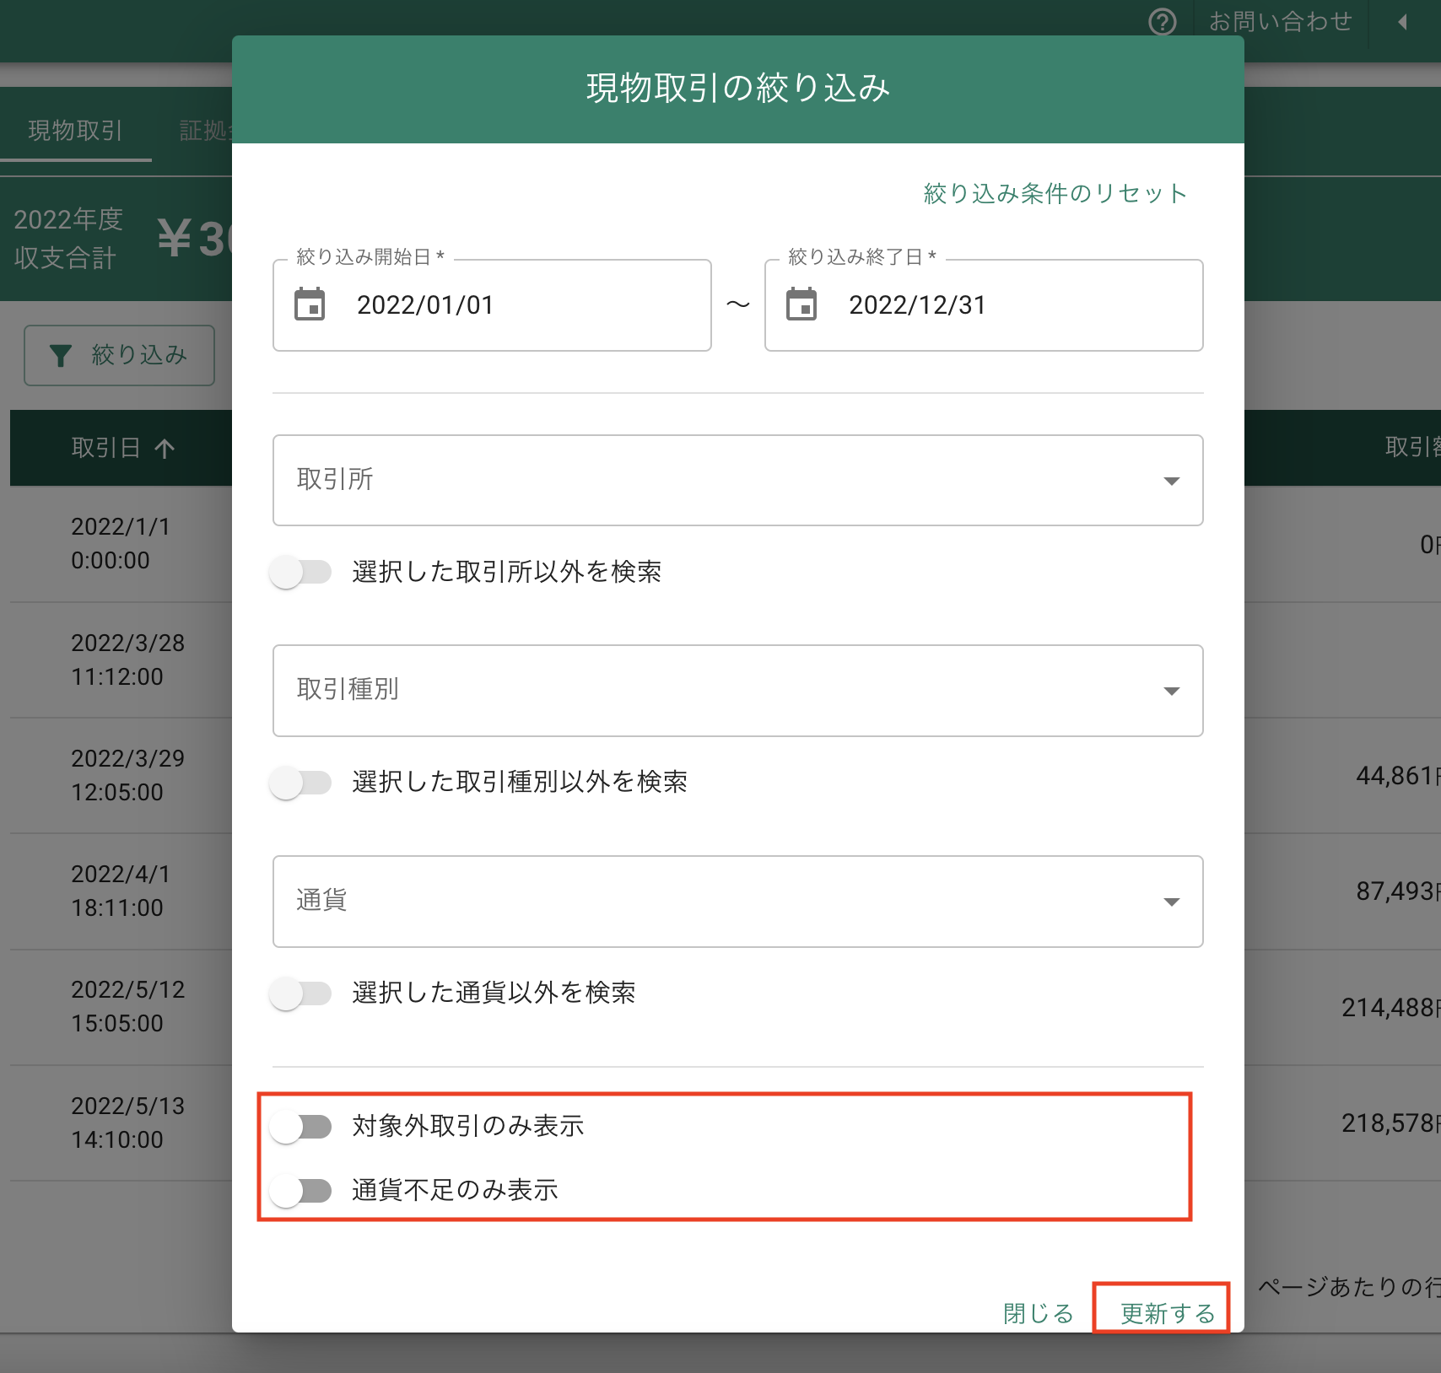
Task: Click the 絞り込み開始日 date field
Action: (x=492, y=304)
